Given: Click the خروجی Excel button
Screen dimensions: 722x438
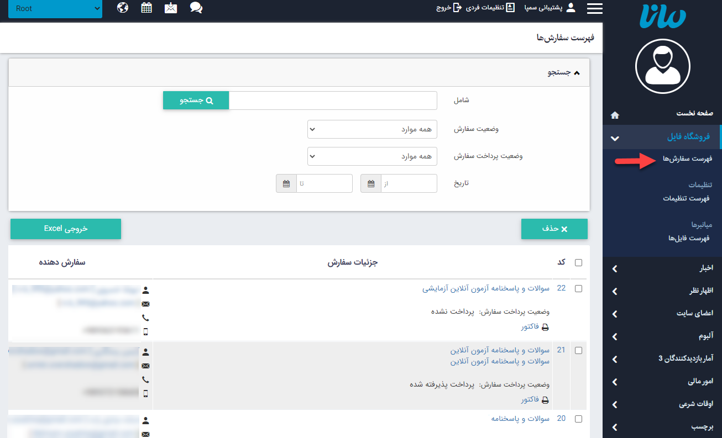Looking at the screenshot, I should pos(65,229).
